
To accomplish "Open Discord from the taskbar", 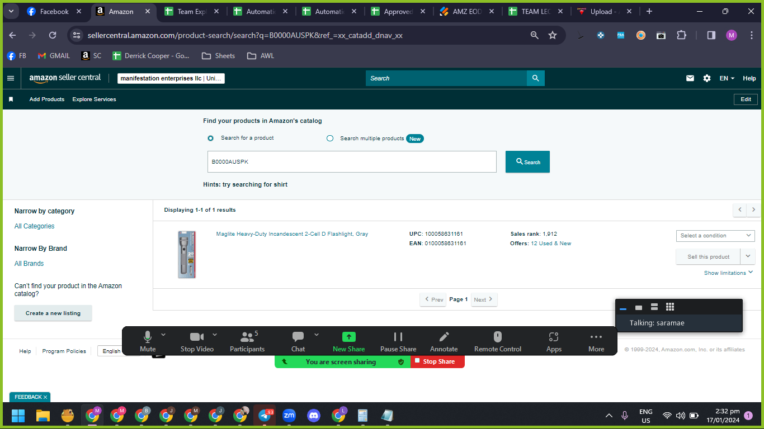I will [x=314, y=416].
